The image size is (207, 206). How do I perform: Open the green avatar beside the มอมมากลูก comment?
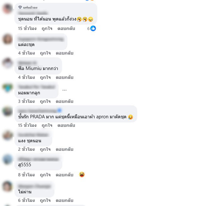click(8, 87)
